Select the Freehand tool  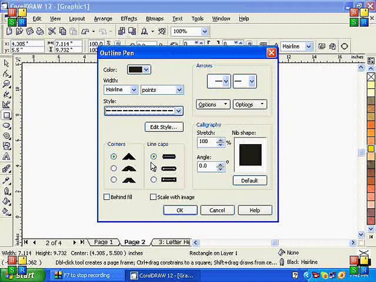point(7,94)
